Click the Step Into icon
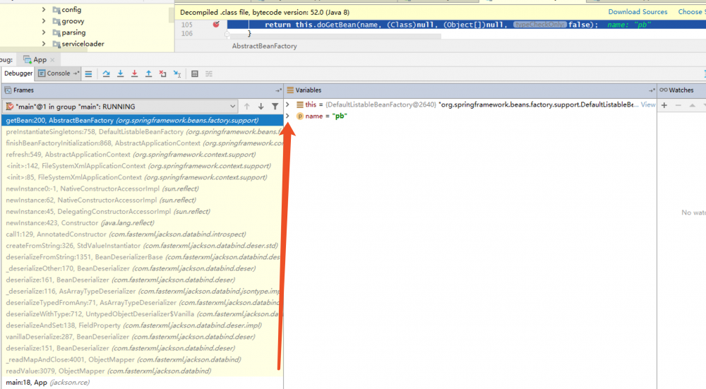Screen dimensions: 706x389 tap(120, 74)
